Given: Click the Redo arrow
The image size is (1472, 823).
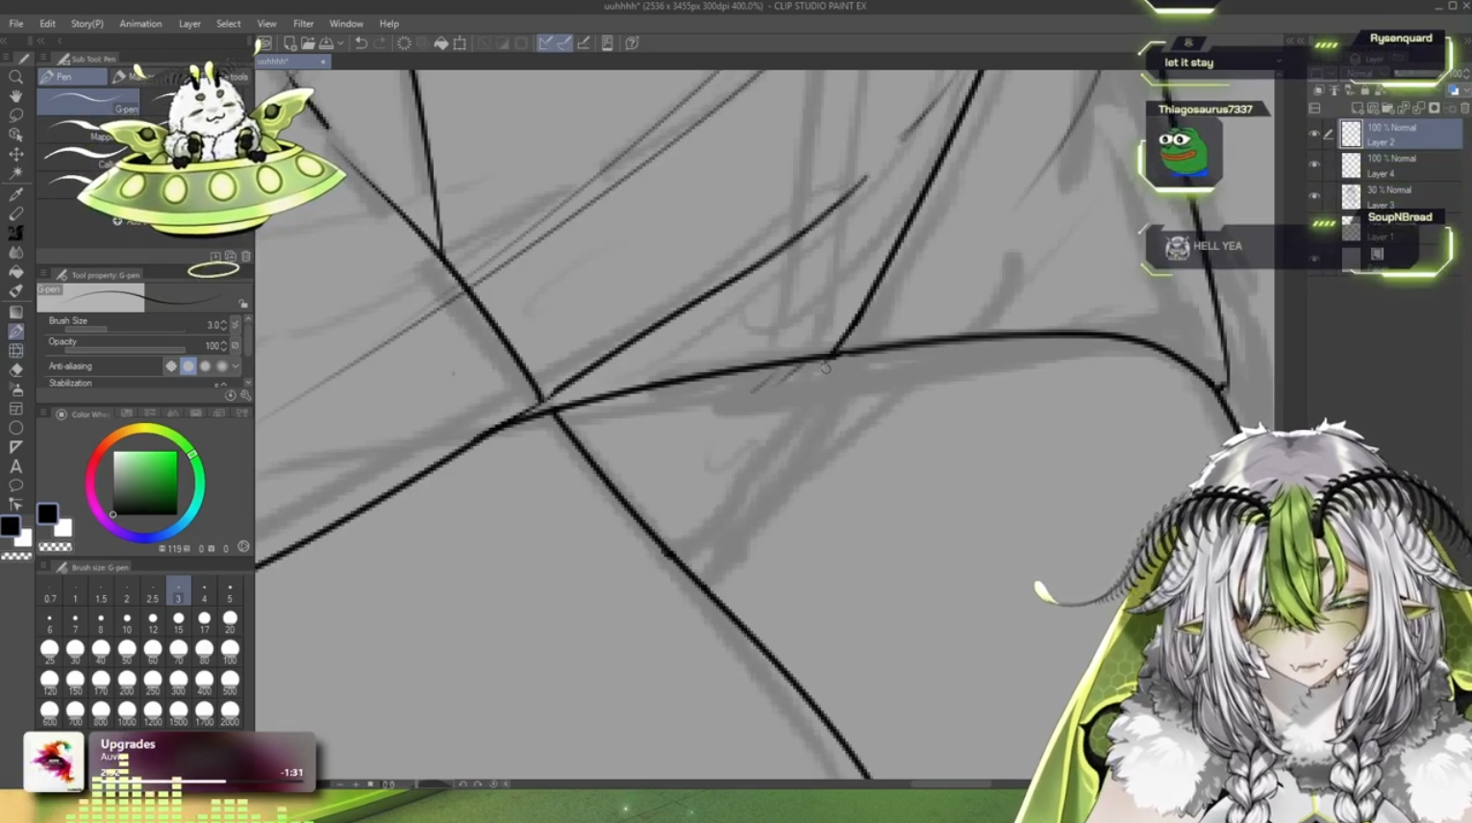Looking at the screenshot, I should coord(380,43).
